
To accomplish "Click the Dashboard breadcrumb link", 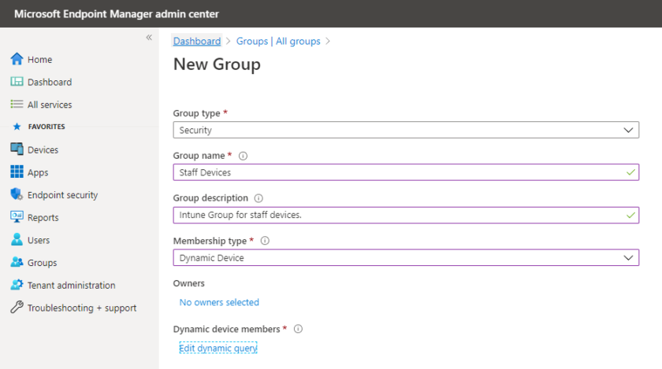I will [197, 41].
